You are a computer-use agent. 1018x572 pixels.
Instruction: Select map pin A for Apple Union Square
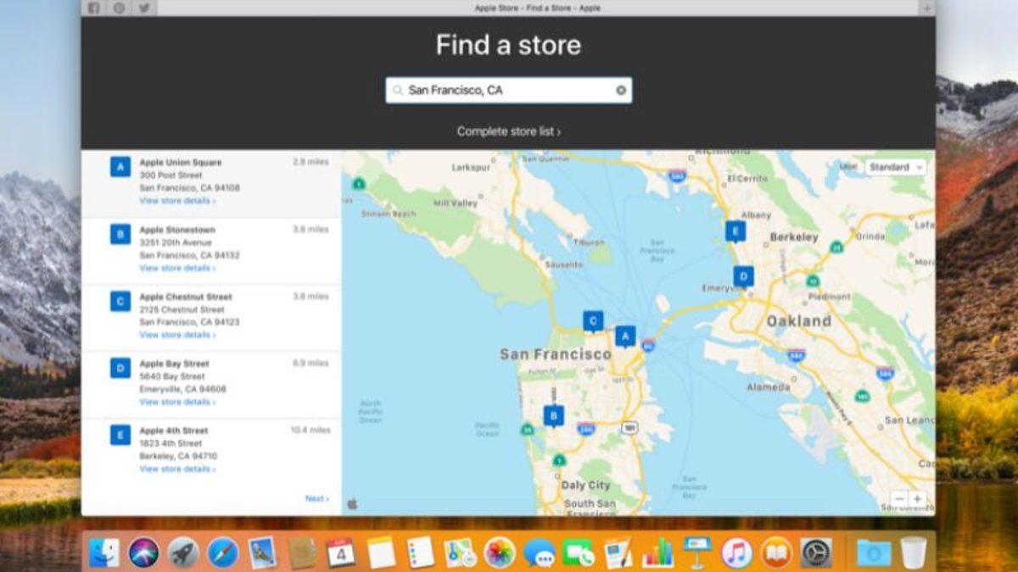coord(624,337)
